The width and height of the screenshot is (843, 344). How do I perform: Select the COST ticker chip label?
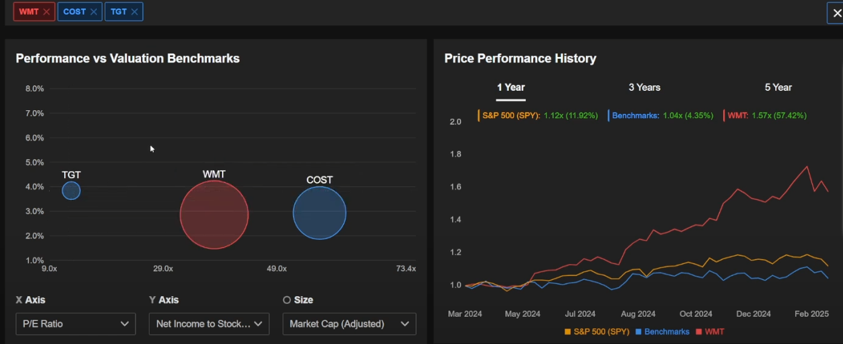74,12
